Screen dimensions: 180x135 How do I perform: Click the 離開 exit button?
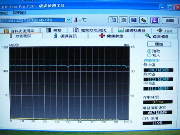pyautogui.click(x=170, y=21)
